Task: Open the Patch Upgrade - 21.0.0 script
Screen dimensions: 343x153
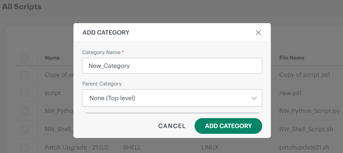Action: pyautogui.click(x=76, y=148)
